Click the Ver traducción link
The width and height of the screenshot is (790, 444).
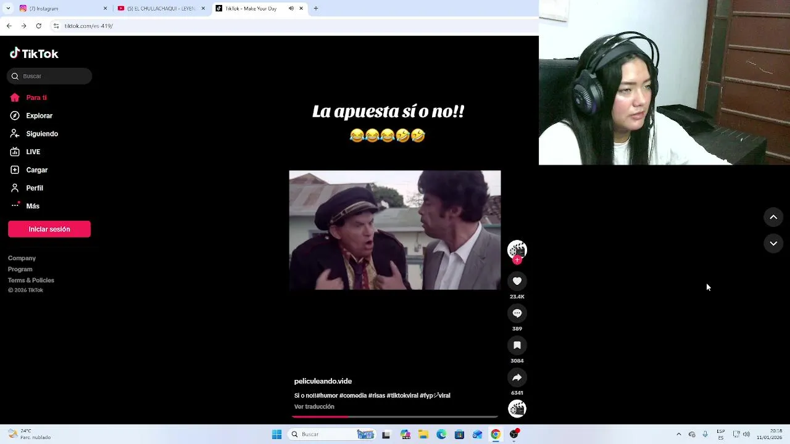click(314, 407)
